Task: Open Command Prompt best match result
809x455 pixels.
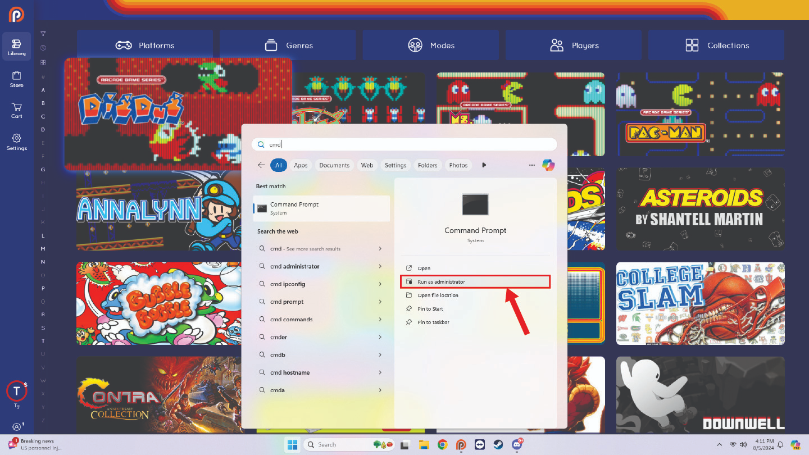Action: click(321, 208)
